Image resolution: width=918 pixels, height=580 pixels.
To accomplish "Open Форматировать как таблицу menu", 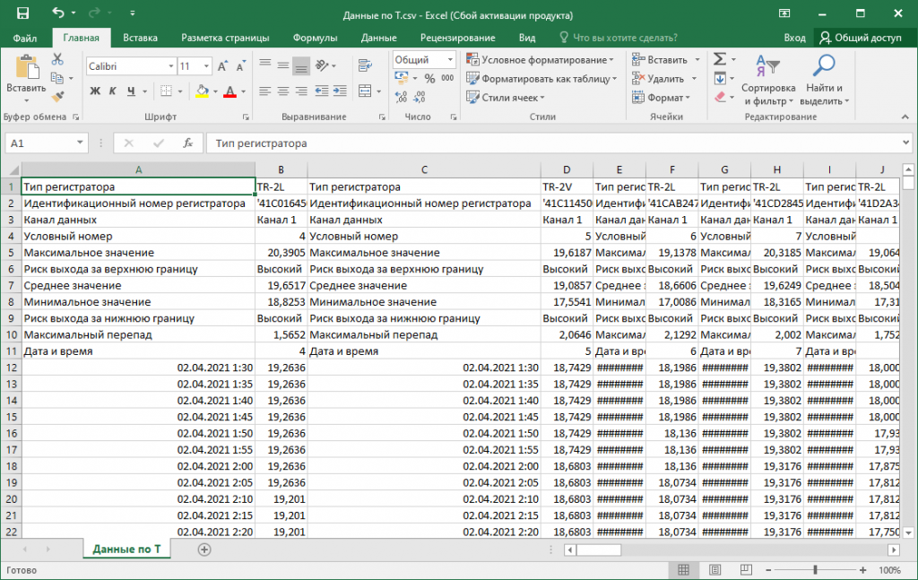I will click(x=541, y=78).
